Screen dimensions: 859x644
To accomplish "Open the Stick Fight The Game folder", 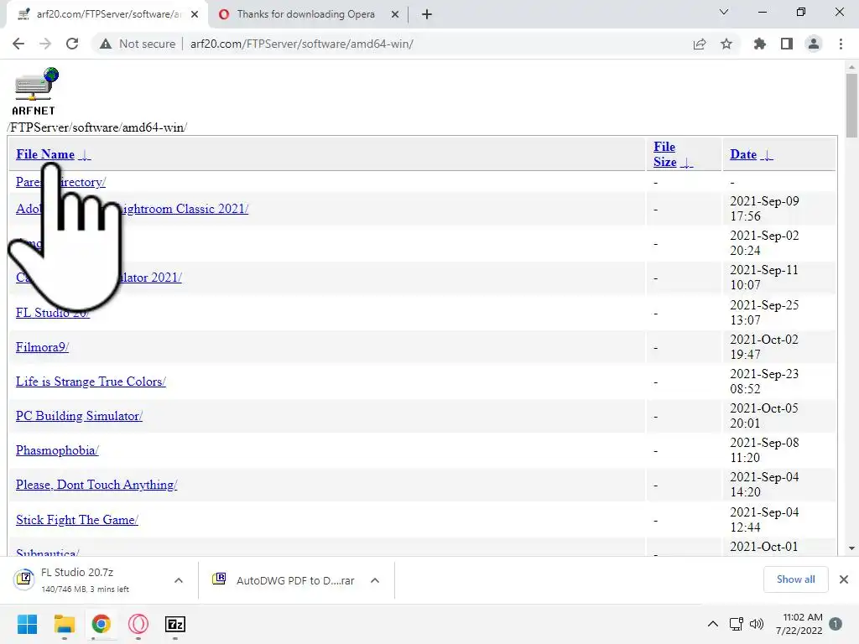I will coord(76,520).
